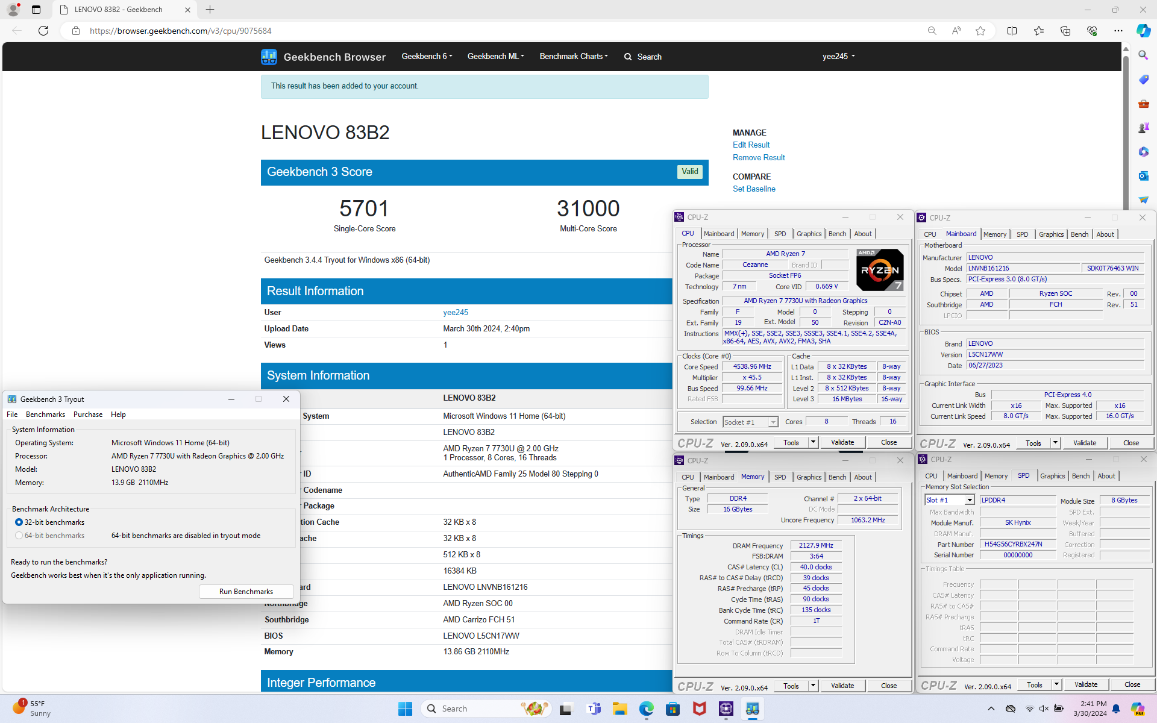This screenshot has height=723, width=1157.
Task: Open the notification bell in system tray
Action: pyautogui.click(x=1117, y=709)
